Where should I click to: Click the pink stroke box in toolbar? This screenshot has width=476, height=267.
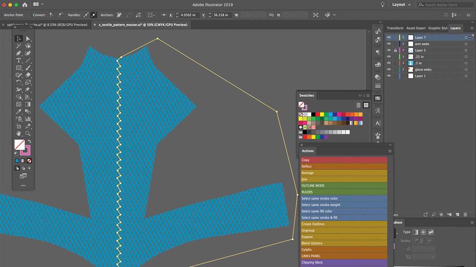(x=26, y=150)
